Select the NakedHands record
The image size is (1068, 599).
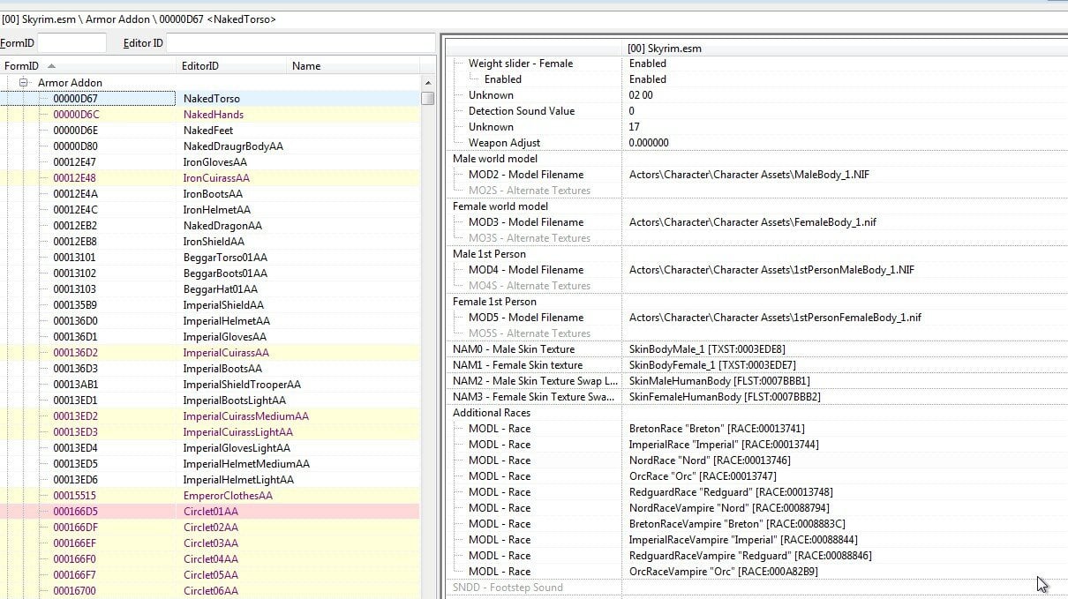210,115
